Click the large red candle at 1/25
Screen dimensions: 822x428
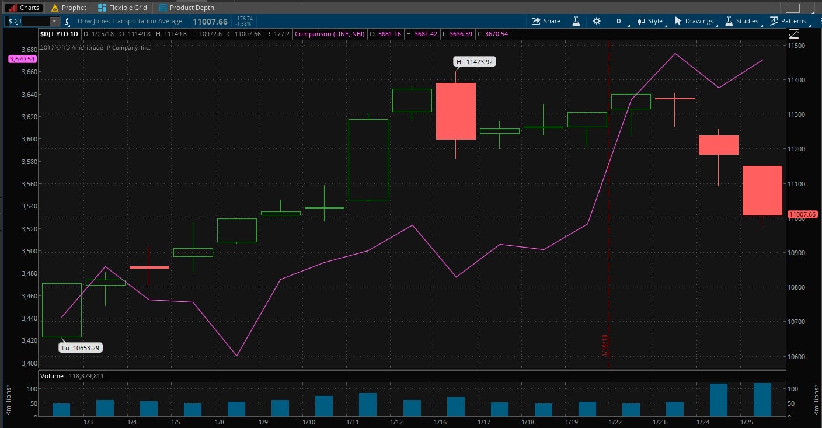click(x=762, y=191)
